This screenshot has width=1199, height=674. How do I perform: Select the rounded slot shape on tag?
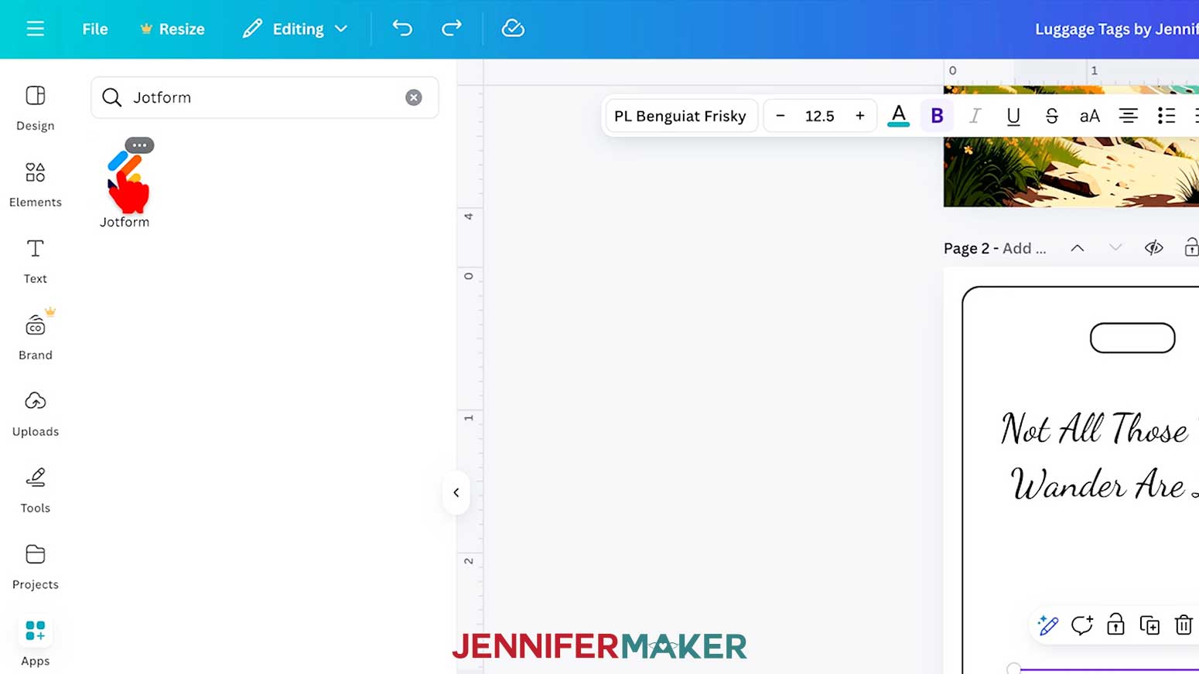[x=1132, y=338]
